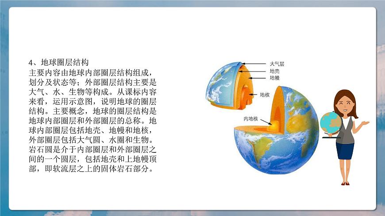
Task: Click the line starting '地球内部圈层和外部'
Action: (x=92, y=121)
